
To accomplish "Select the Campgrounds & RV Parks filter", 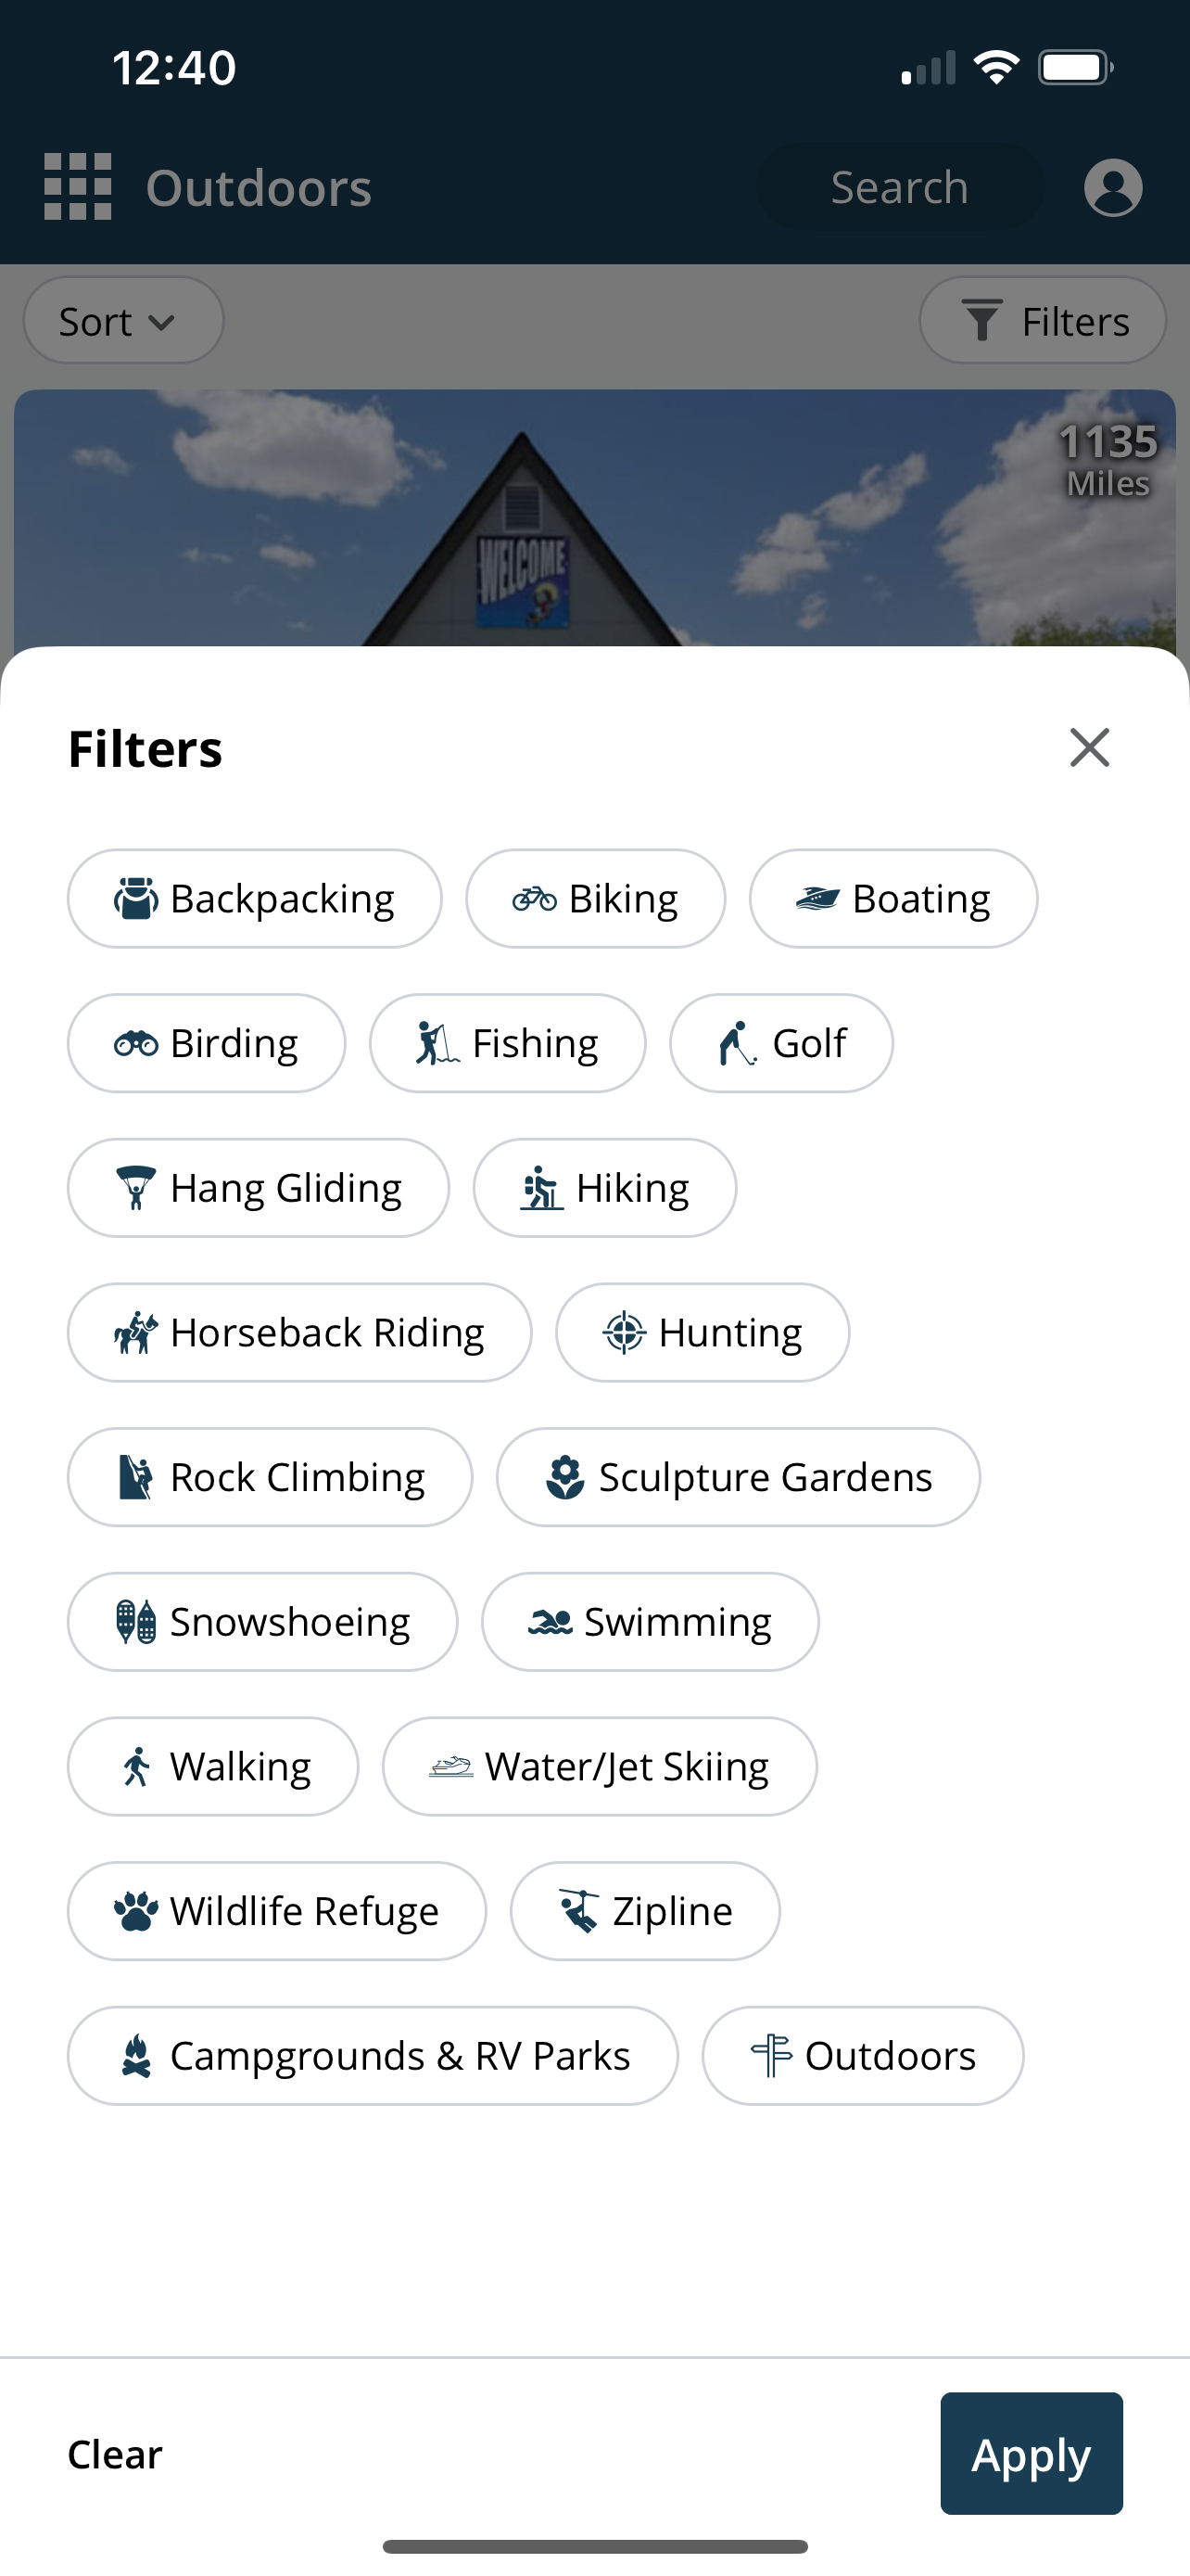I will (373, 2056).
